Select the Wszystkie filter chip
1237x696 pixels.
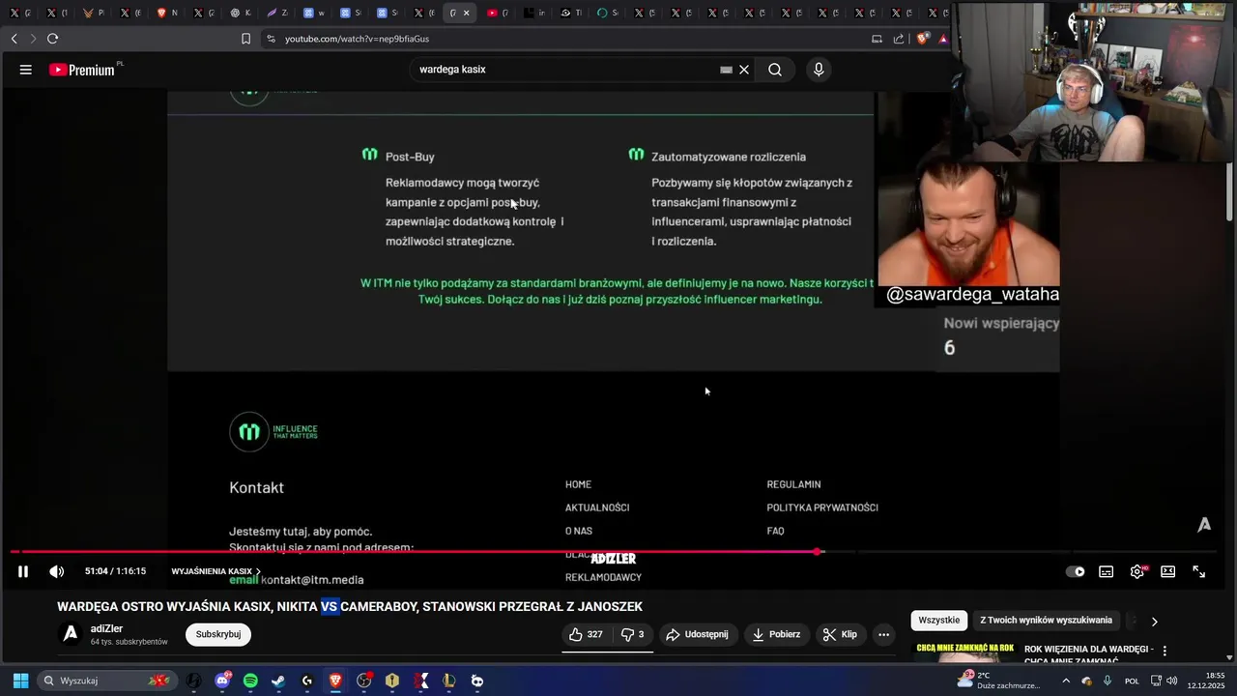pyautogui.click(x=939, y=621)
